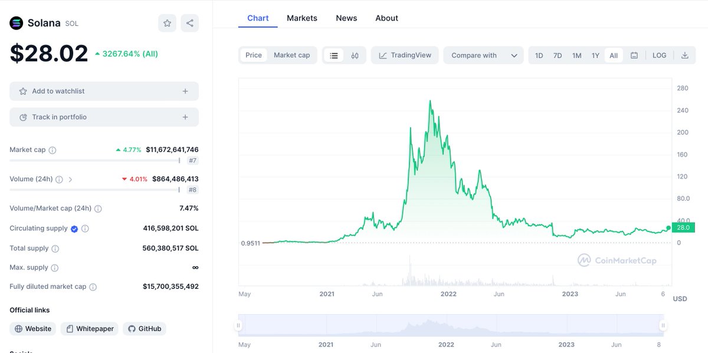Click the market cap #7 rank badge
Screen dimensions: 708x353
(x=192, y=160)
